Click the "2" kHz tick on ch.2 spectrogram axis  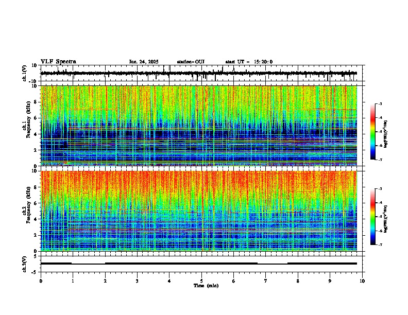36,235
